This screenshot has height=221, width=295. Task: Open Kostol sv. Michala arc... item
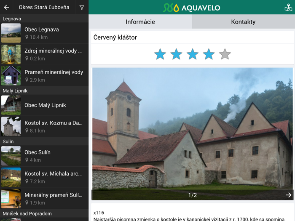[44, 177]
